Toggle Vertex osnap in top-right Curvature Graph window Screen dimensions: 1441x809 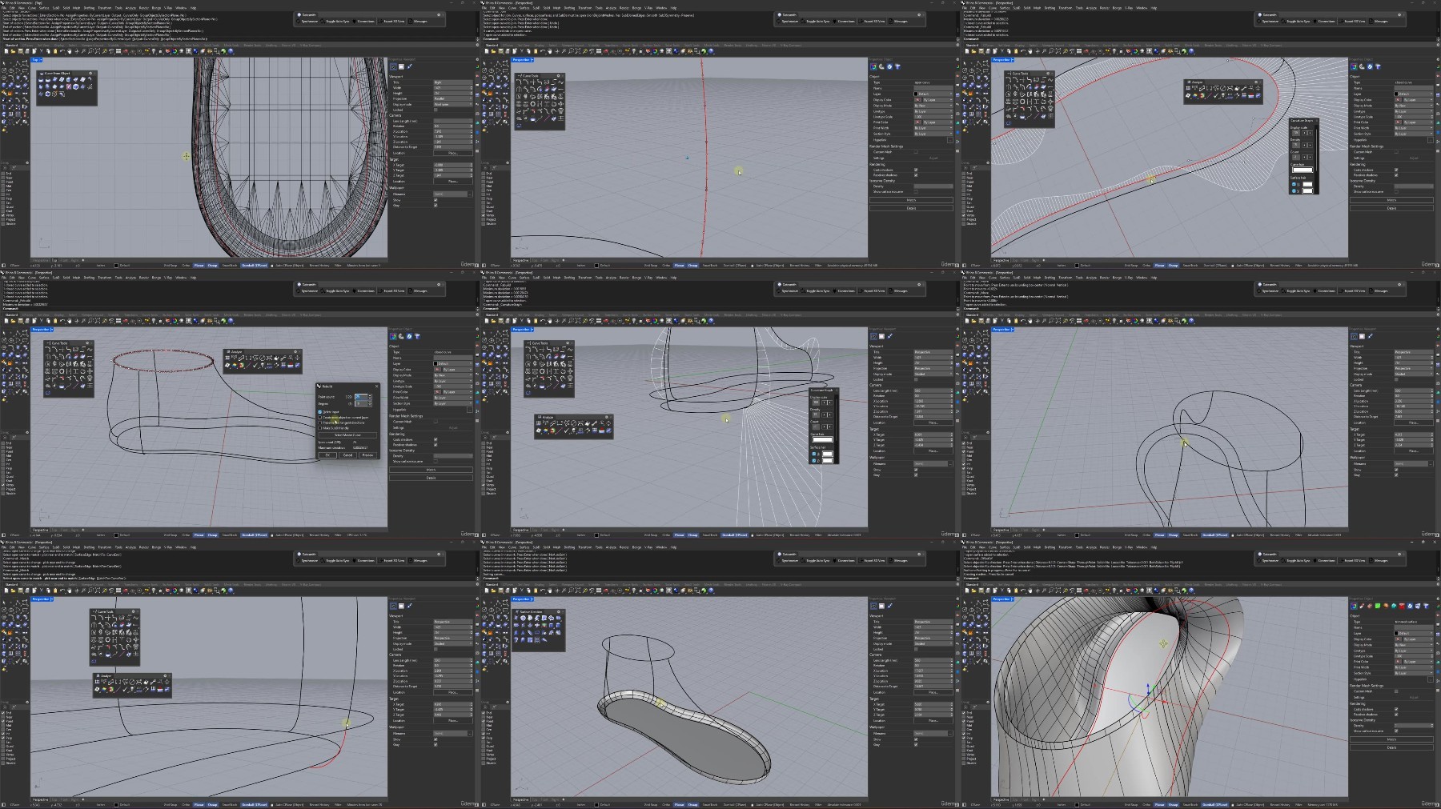964,215
